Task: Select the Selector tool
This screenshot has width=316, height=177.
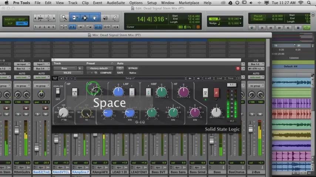Action: (85, 18)
